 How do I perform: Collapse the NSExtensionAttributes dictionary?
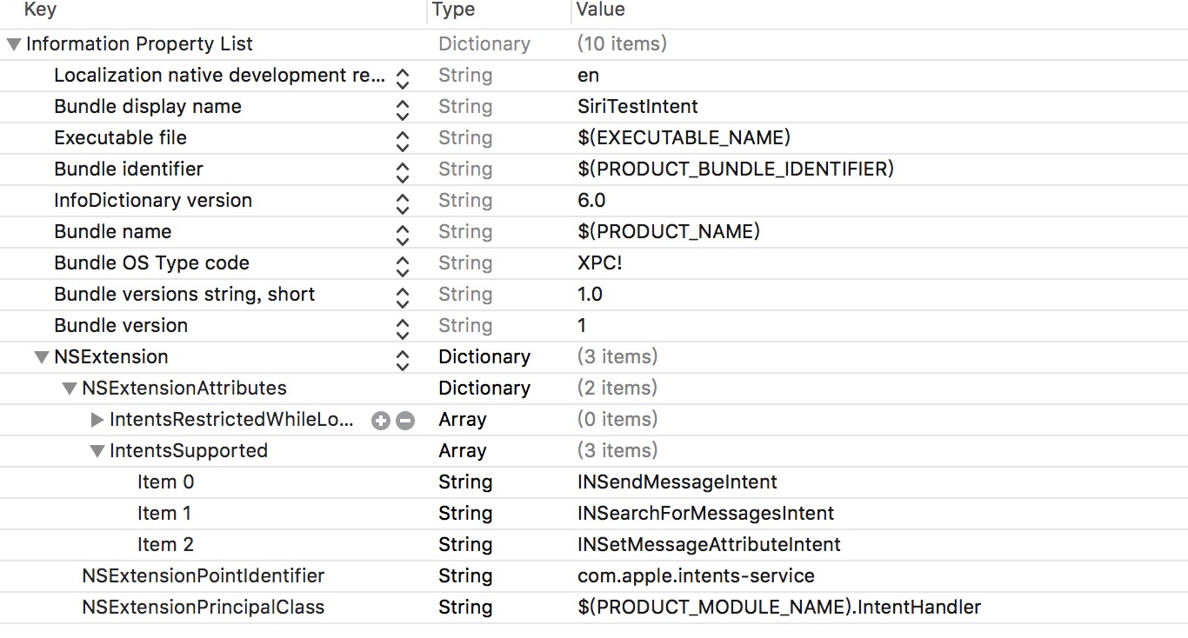tap(70, 389)
